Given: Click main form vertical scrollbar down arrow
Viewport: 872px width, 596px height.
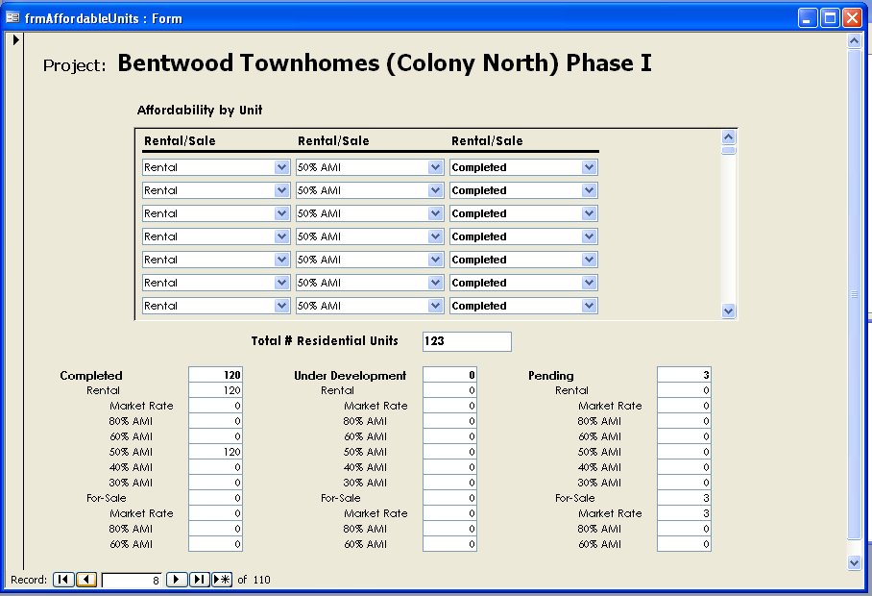Looking at the screenshot, I should 855,562.
